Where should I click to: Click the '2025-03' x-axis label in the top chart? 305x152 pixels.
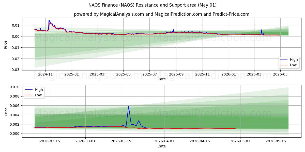coord(97,74)
